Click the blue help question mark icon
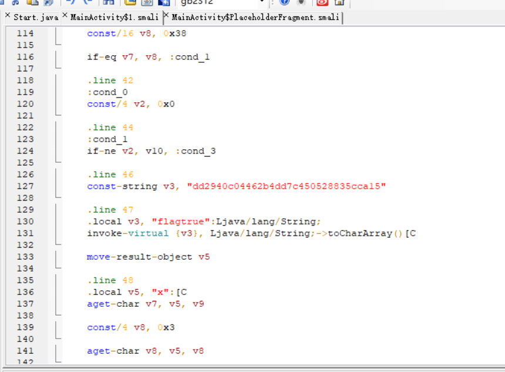Screen dimensions: 505x372 [x=285, y=2]
